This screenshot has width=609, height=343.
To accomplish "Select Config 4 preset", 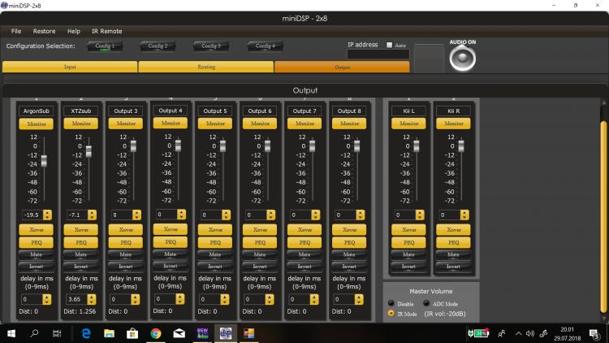I will (x=265, y=46).
